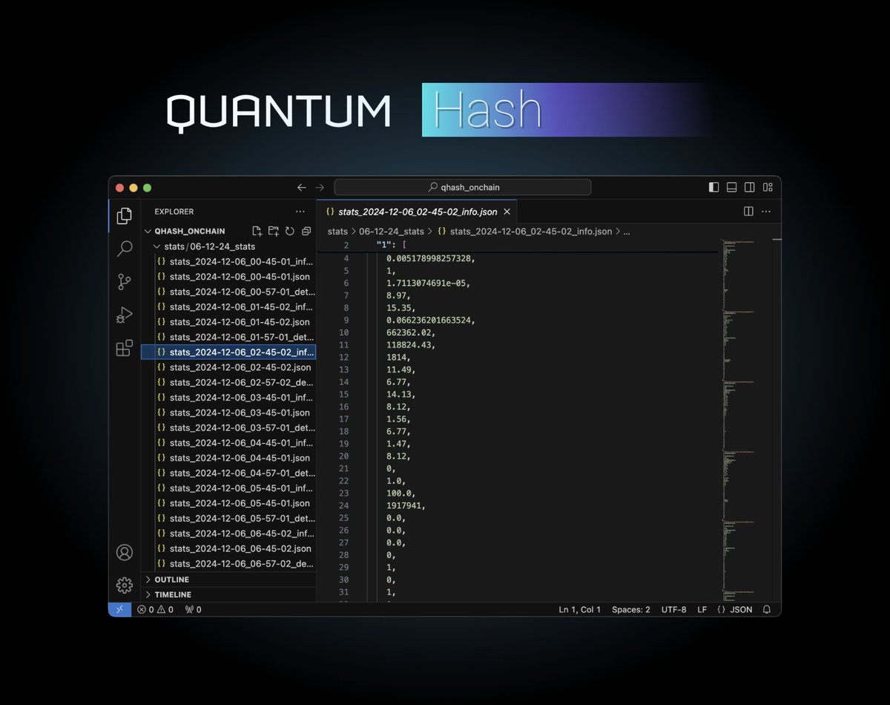Image resolution: width=890 pixels, height=705 pixels.
Task: Switch to the stats_2024-12-06_02-45-02_info.json tab
Action: [413, 211]
